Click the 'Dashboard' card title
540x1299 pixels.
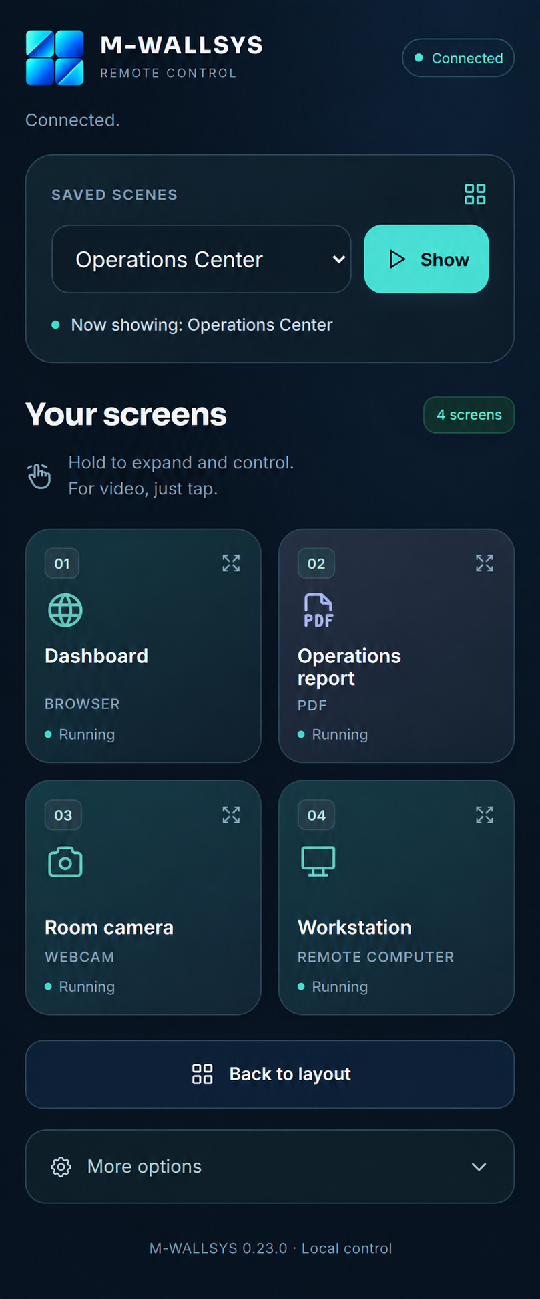pyautogui.click(x=97, y=656)
